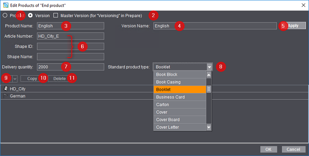Click the German version flag icon
The width and height of the screenshot is (309, 156).
(x=5, y=96)
